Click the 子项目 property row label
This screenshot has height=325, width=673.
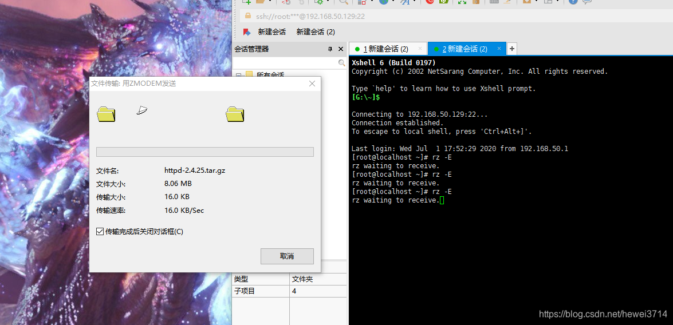[x=244, y=291]
